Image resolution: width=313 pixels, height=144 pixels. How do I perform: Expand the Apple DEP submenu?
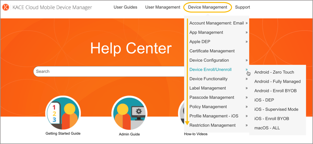pos(200,42)
